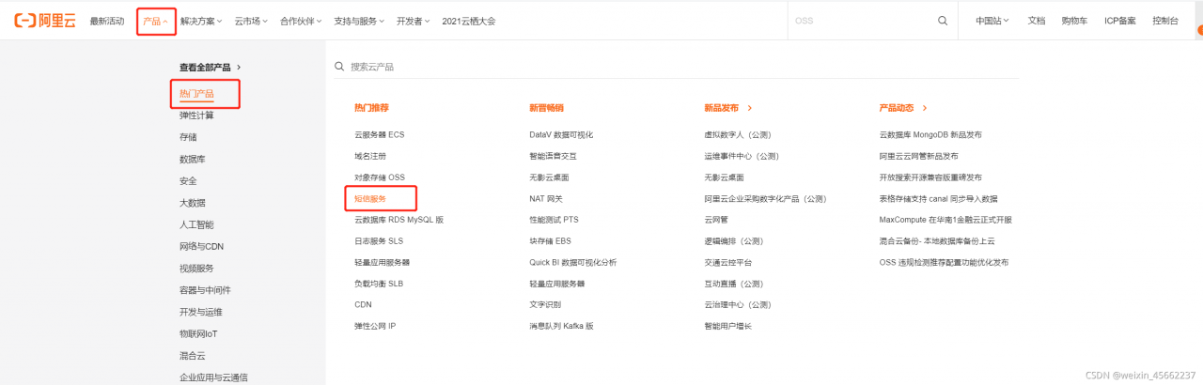Open 对象存储 OSS product link
Screen dimensions: 1203x385
point(380,177)
